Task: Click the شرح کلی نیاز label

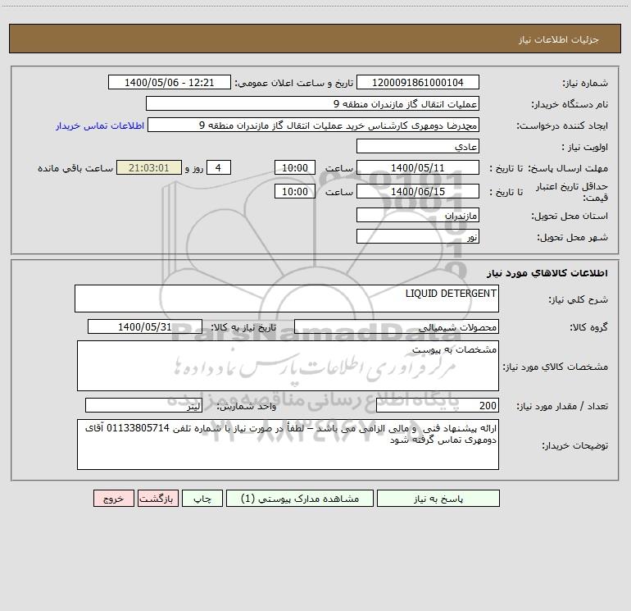Action: pos(579,299)
